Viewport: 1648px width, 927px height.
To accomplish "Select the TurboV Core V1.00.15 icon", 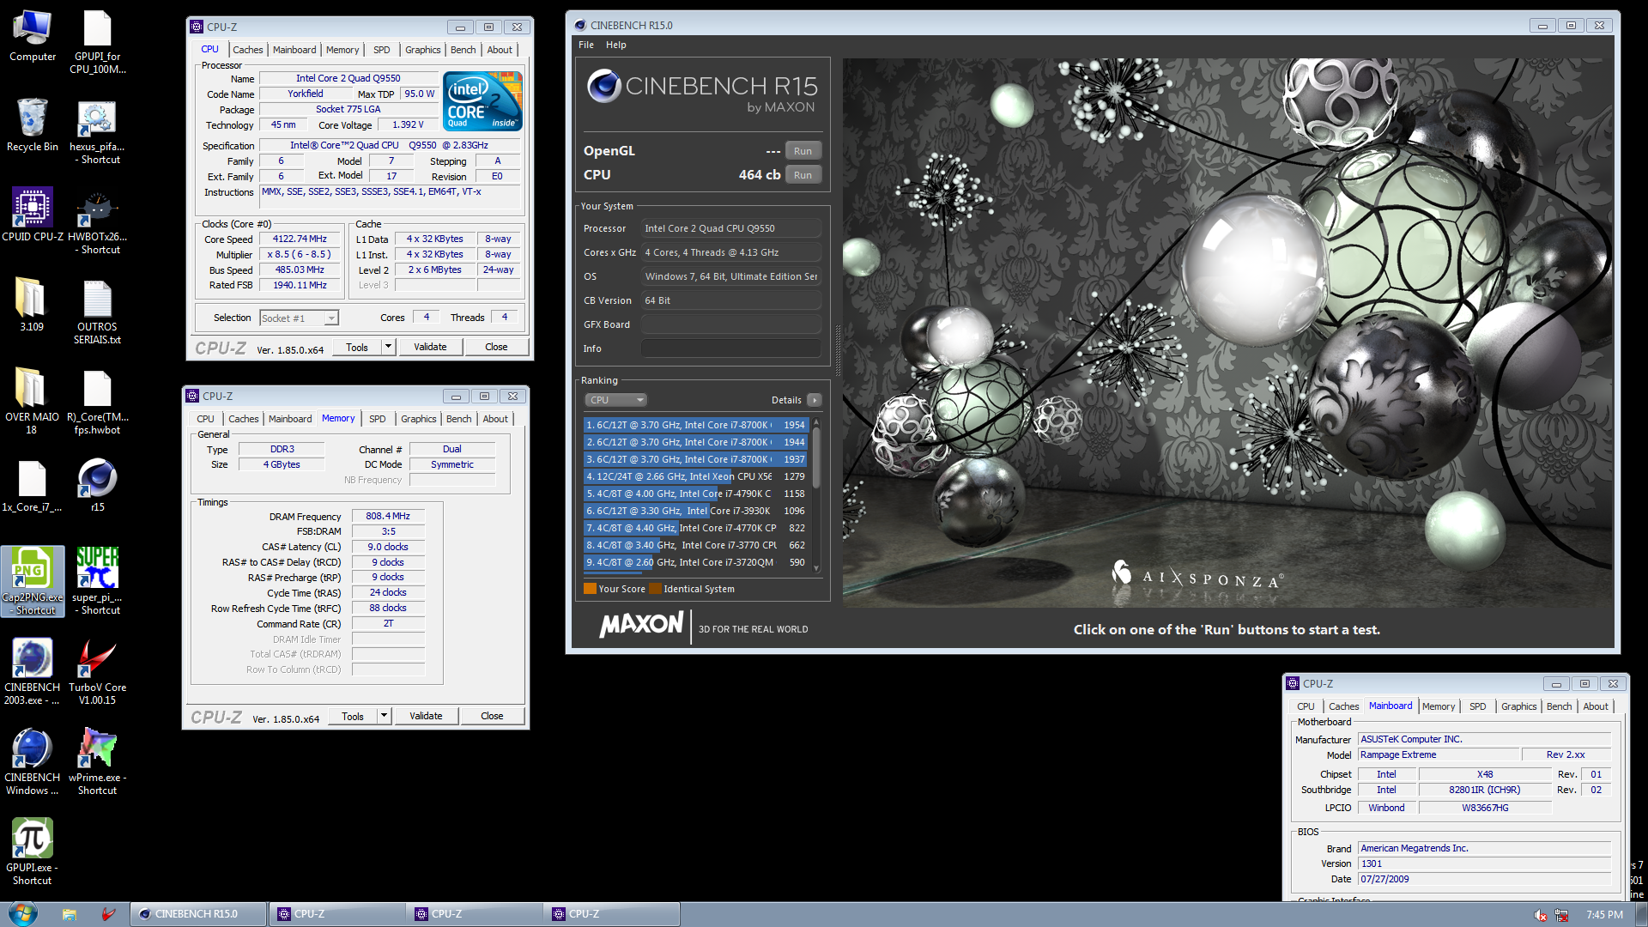I will (x=98, y=671).
